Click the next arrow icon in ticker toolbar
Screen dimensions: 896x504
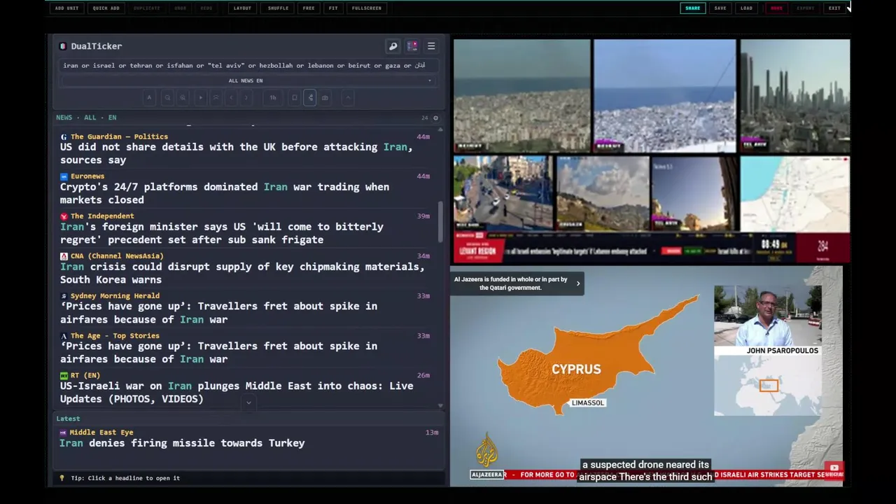coord(246,98)
